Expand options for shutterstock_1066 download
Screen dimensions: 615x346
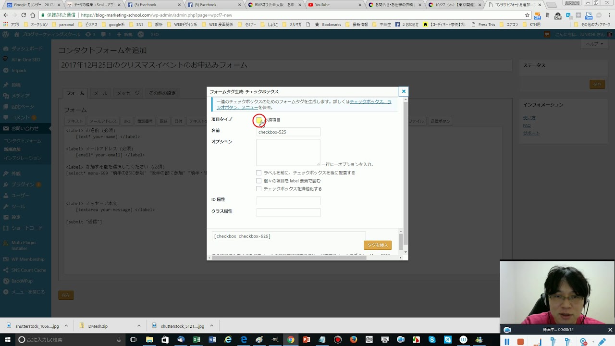coord(66,326)
